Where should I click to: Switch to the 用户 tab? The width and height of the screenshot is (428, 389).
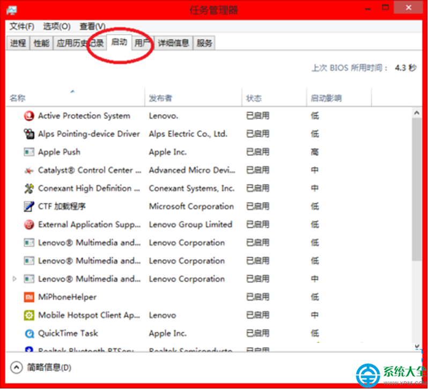click(x=143, y=43)
